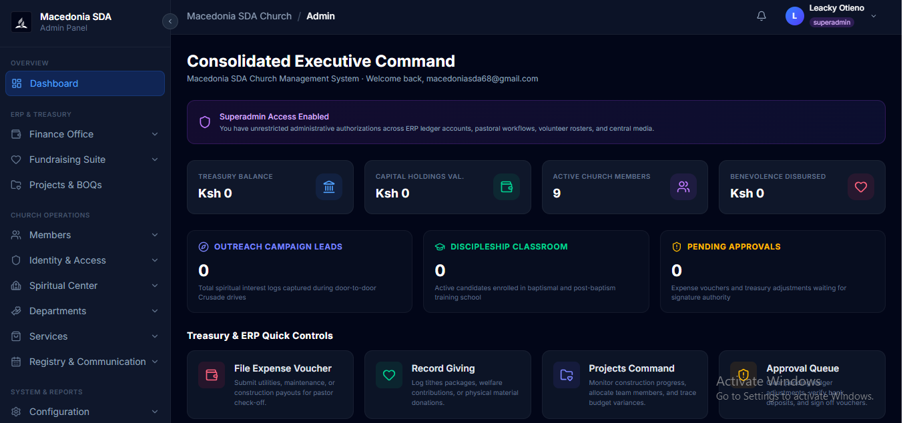This screenshot has height=423, width=903.
Task: Click the Active Church Members count 9
Action: click(x=557, y=193)
